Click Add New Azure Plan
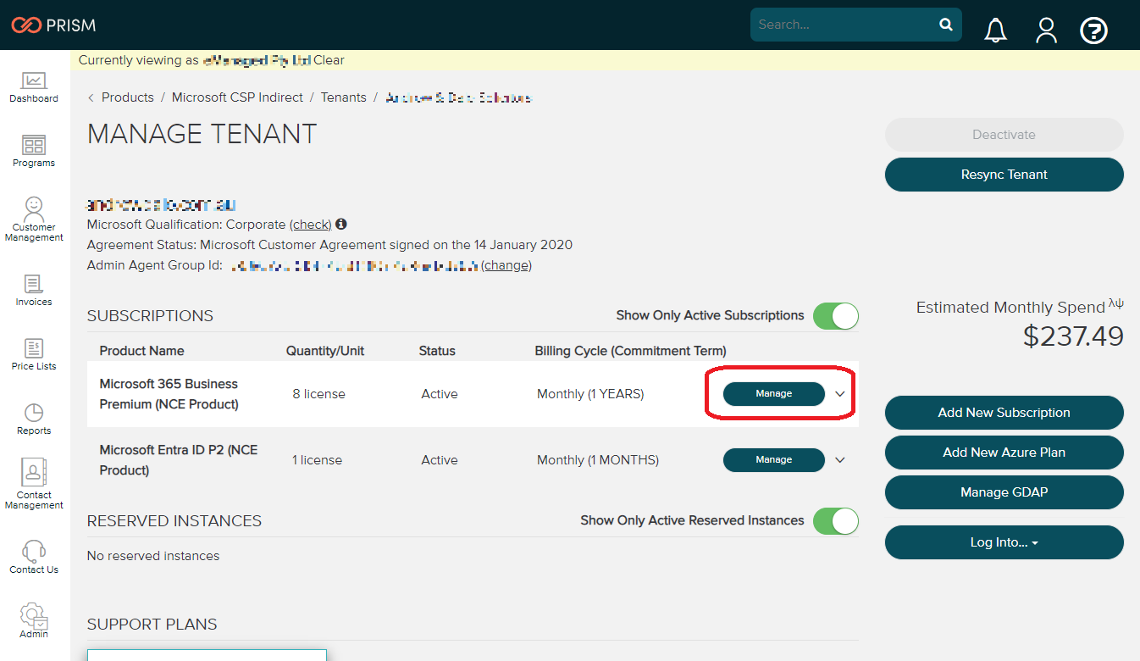The image size is (1140, 661). pyautogui.click(x=1004, y=453)
